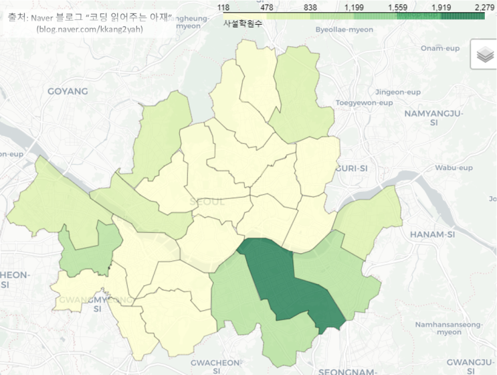
Task: Click the blog.naver.com/kkang2yah source text
Action: (x=90, y=29)
